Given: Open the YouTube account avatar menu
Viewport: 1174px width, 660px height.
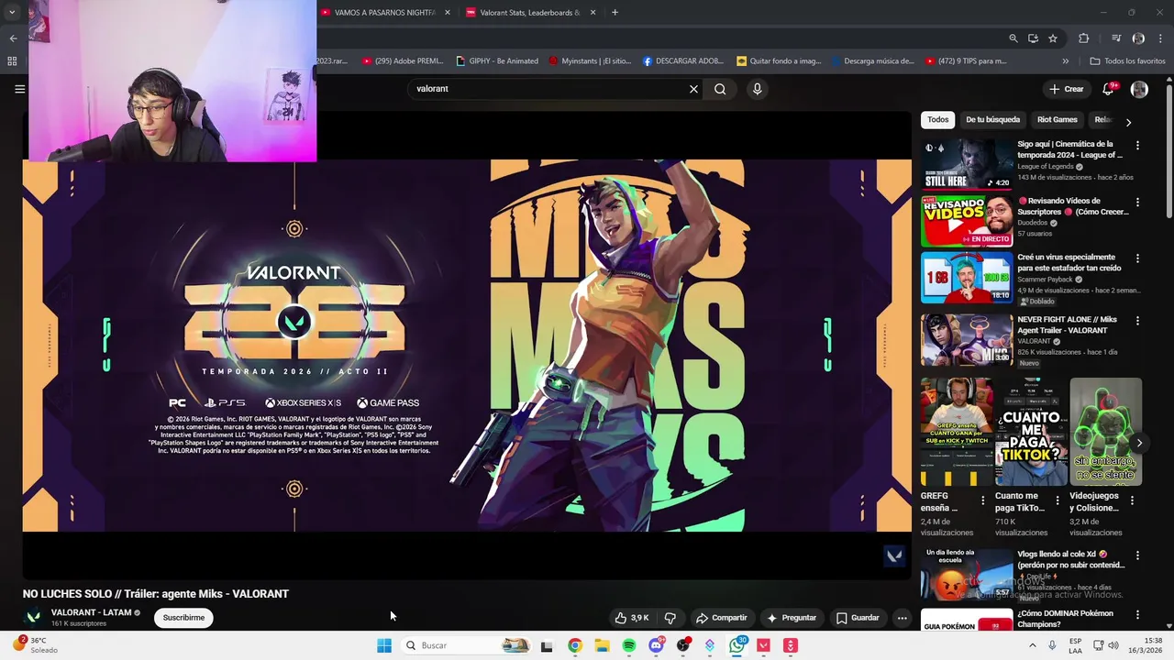Looking at the screenshot, I should [1139, 89].
